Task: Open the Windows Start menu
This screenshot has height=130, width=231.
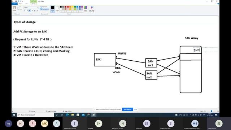Action: point(14,115)
